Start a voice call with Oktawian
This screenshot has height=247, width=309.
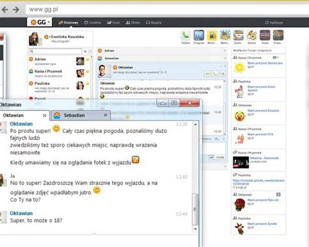pyautogui.click(x=214, y=74)
